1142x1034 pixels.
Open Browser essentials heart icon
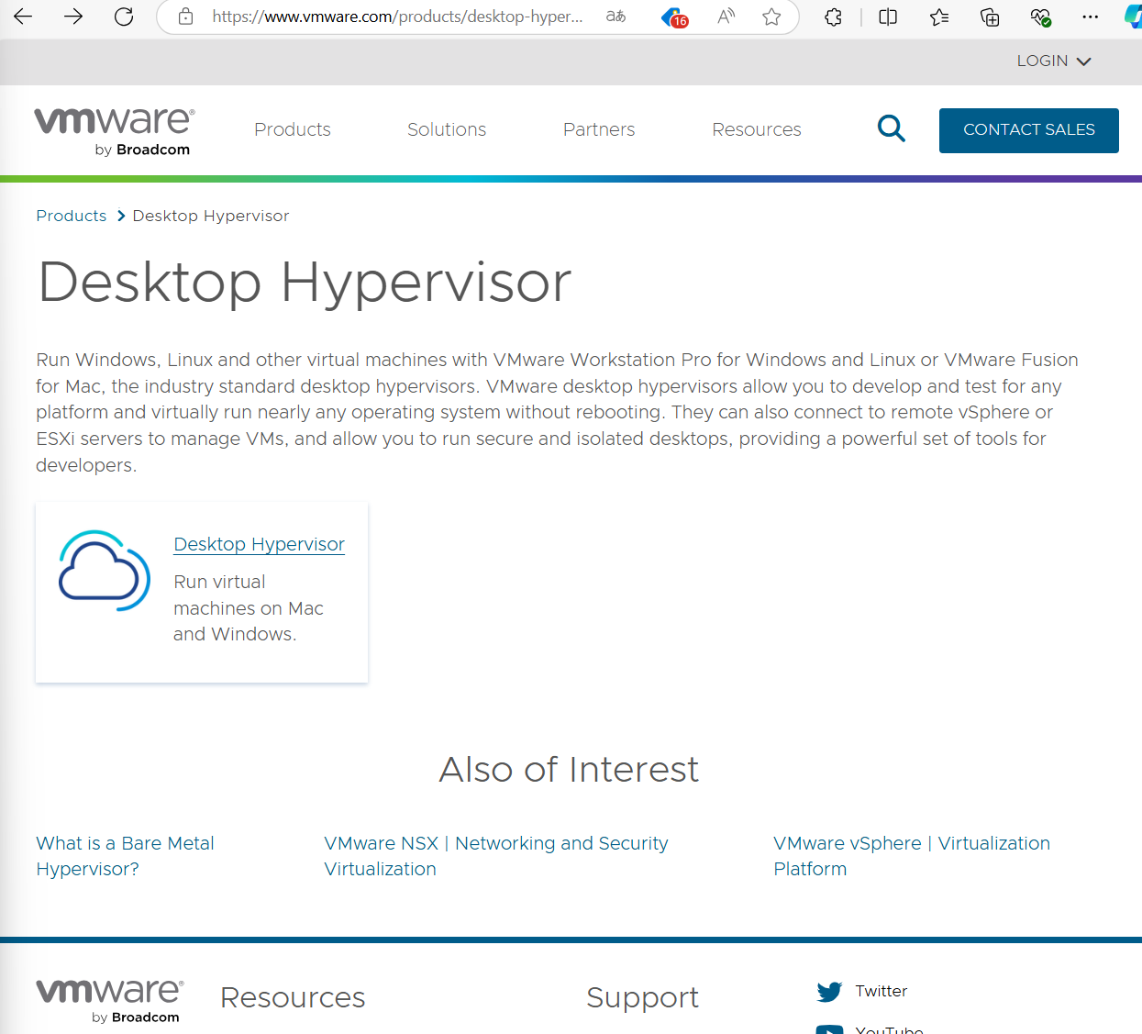coord(1040,17)
